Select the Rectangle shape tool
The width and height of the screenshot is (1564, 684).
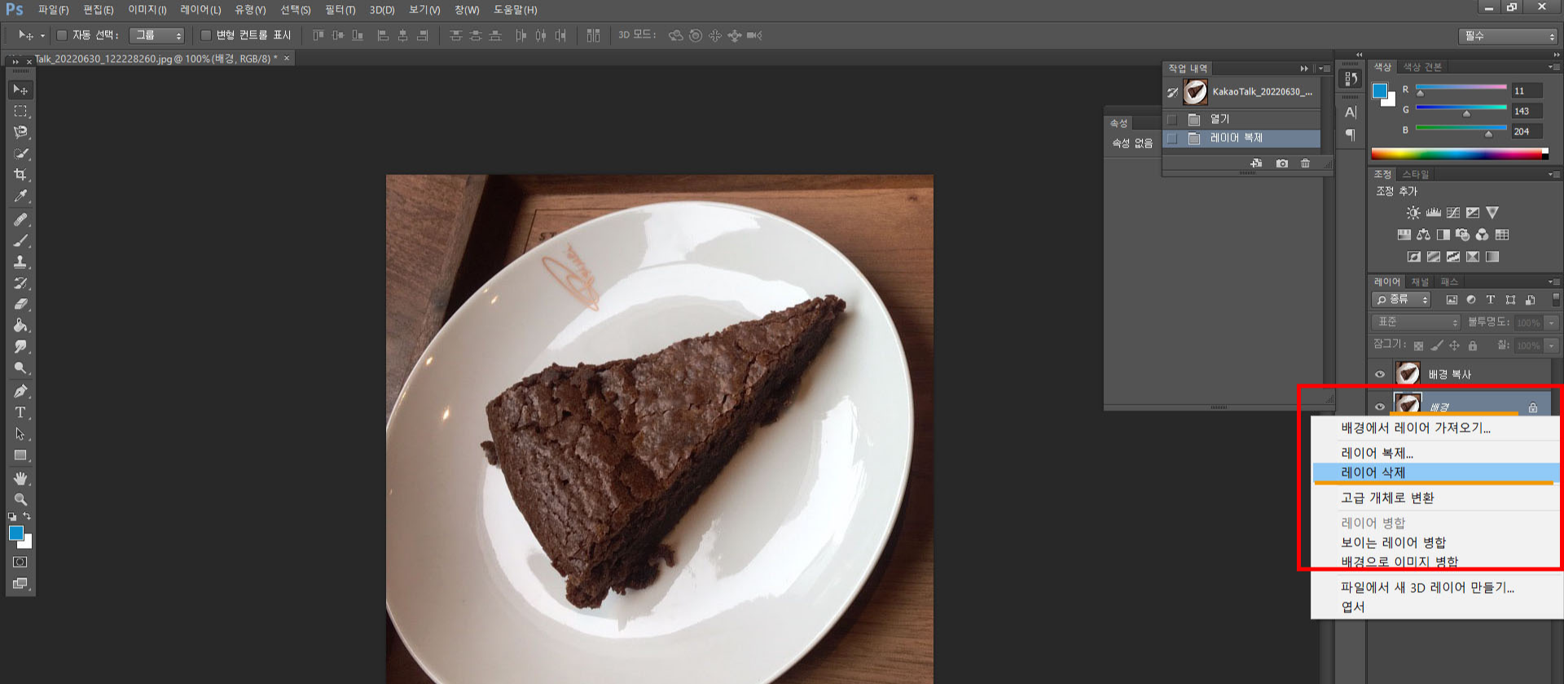click(20, 455)
